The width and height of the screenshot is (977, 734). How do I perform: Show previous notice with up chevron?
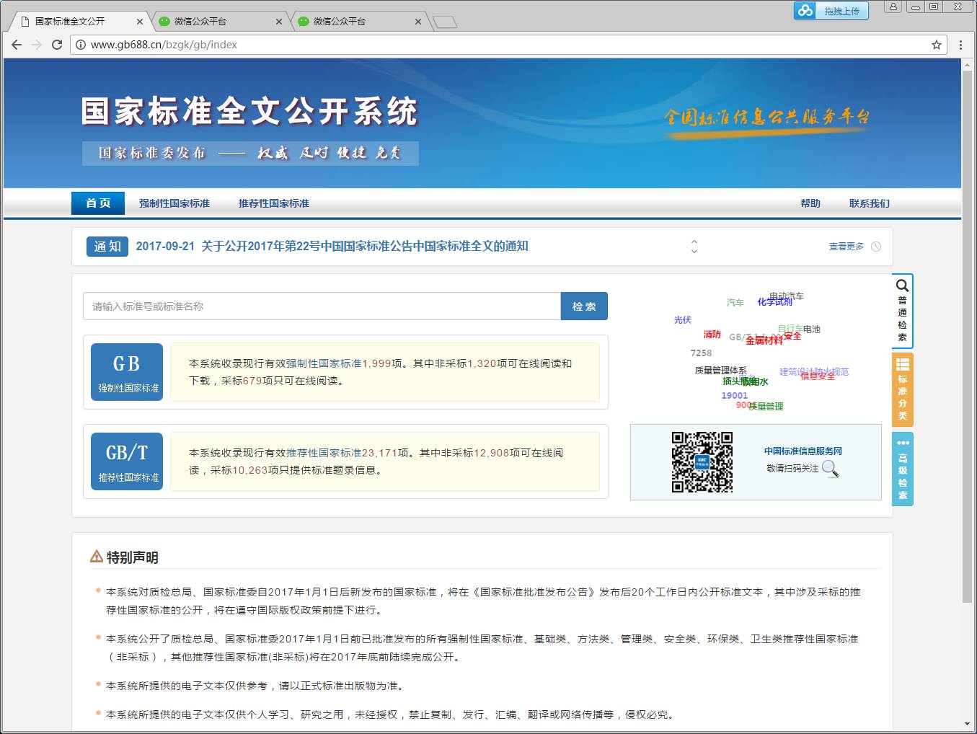(x=694, y=242)
